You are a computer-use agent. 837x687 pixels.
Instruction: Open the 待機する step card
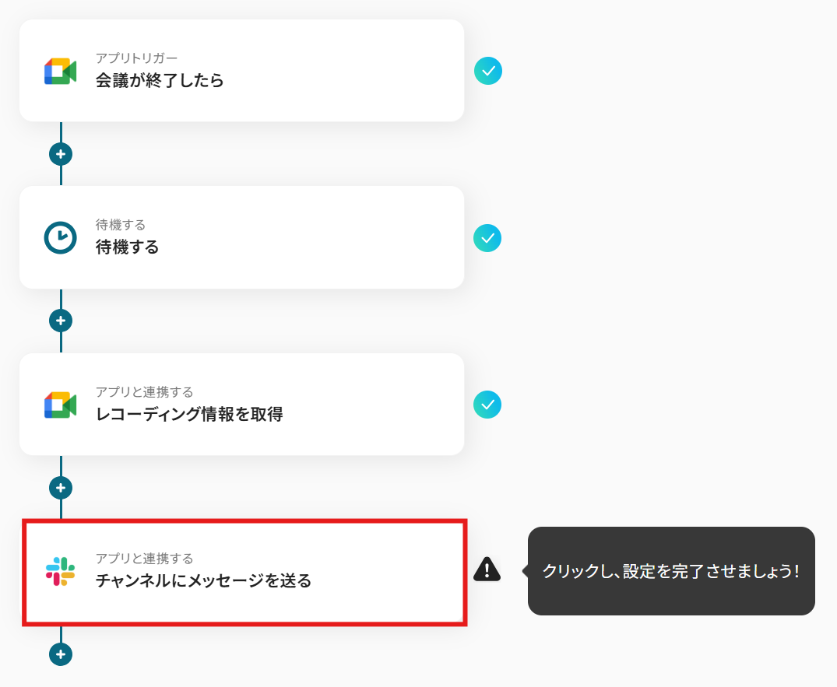[242, 238]
